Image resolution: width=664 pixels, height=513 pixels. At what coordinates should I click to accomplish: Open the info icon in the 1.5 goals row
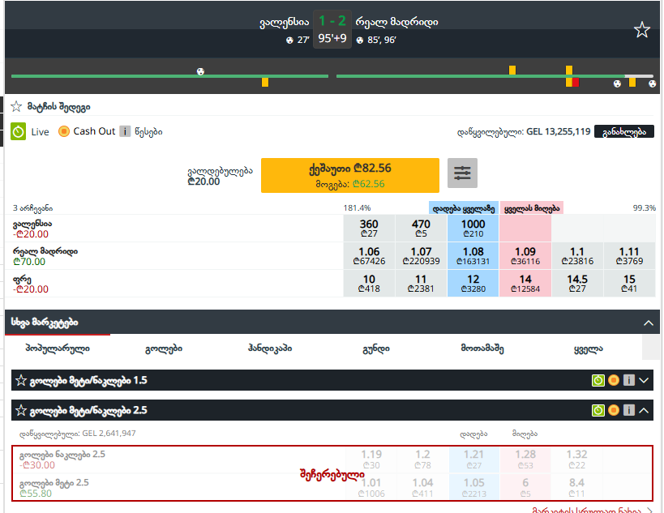[629, 380]
